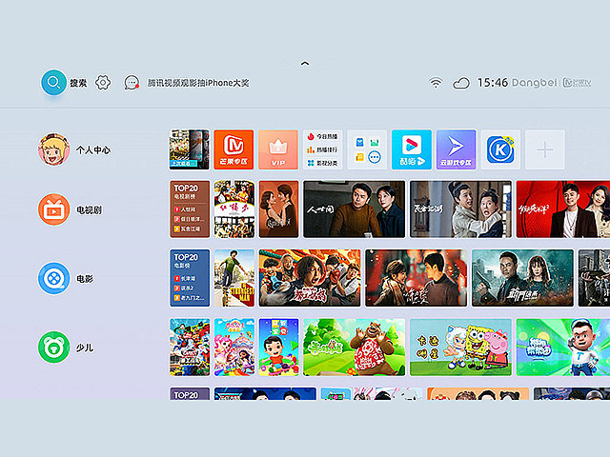610x457 pixels.
Task: Launch the 酷喵 app tile
Action: 412,149
